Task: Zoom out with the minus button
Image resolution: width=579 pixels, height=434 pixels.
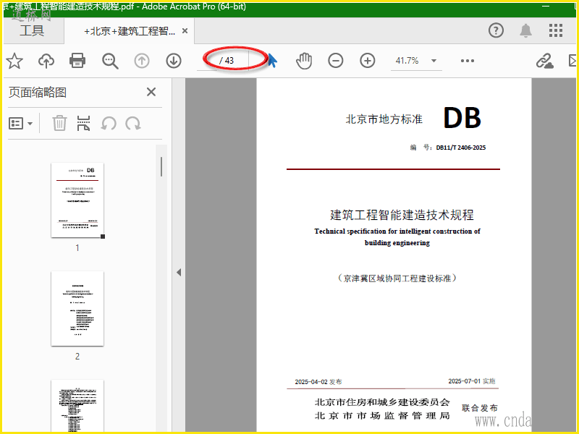Action: click(x=336, y=61)
